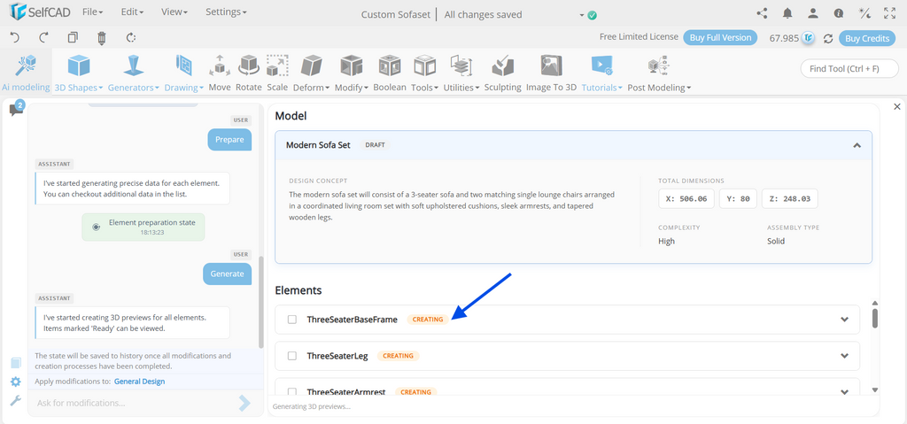907x424 pixels.
Task: Click the X dimension value 506.06
Action: [x=686, y=198]
